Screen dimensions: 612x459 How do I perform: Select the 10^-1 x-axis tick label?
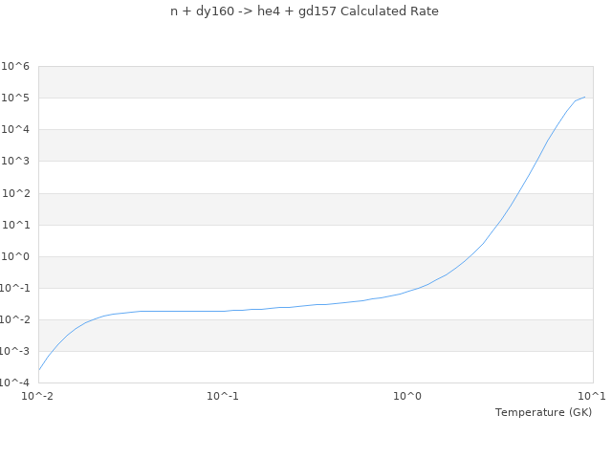(x=223, y=396)
